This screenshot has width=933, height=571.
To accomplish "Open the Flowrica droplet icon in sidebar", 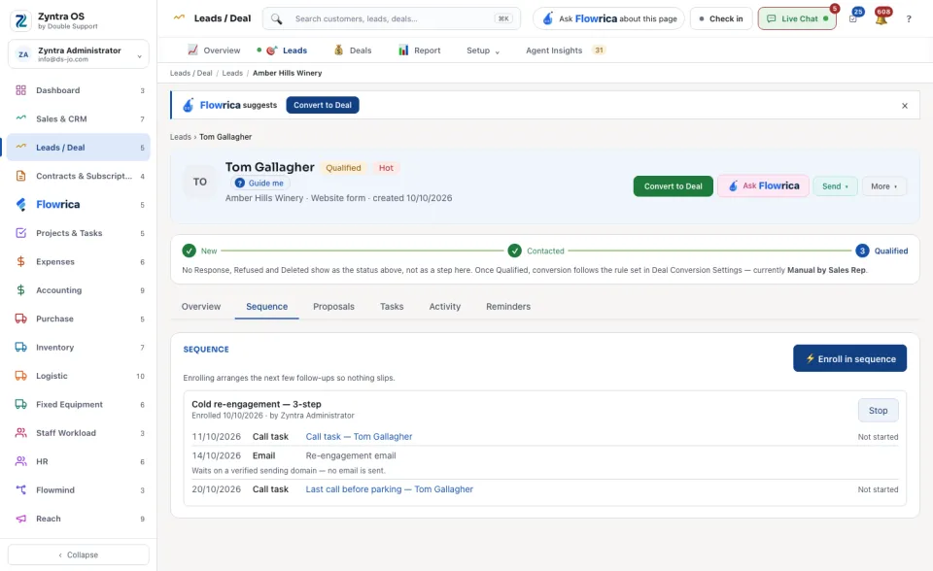I will 20,205.
